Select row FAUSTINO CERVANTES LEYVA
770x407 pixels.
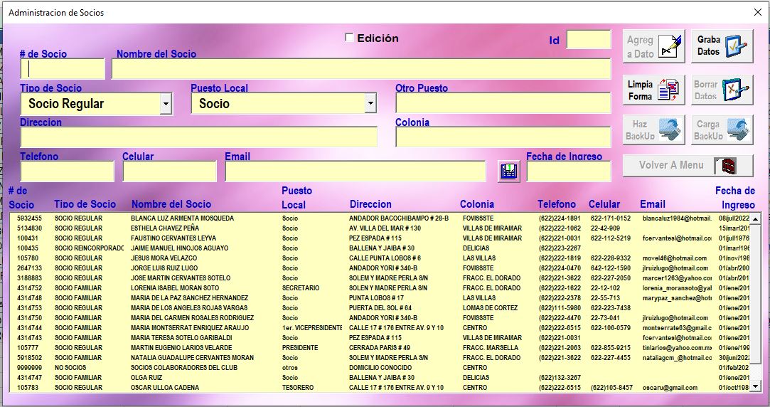[380, 238]
